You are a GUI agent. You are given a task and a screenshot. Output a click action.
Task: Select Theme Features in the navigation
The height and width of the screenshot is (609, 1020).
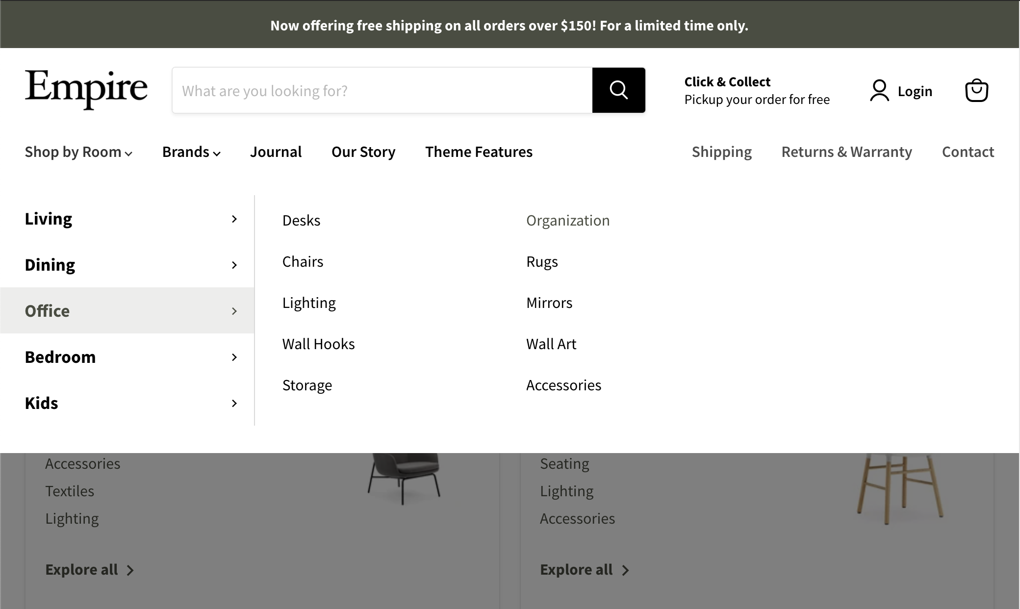tap(479, 152)
